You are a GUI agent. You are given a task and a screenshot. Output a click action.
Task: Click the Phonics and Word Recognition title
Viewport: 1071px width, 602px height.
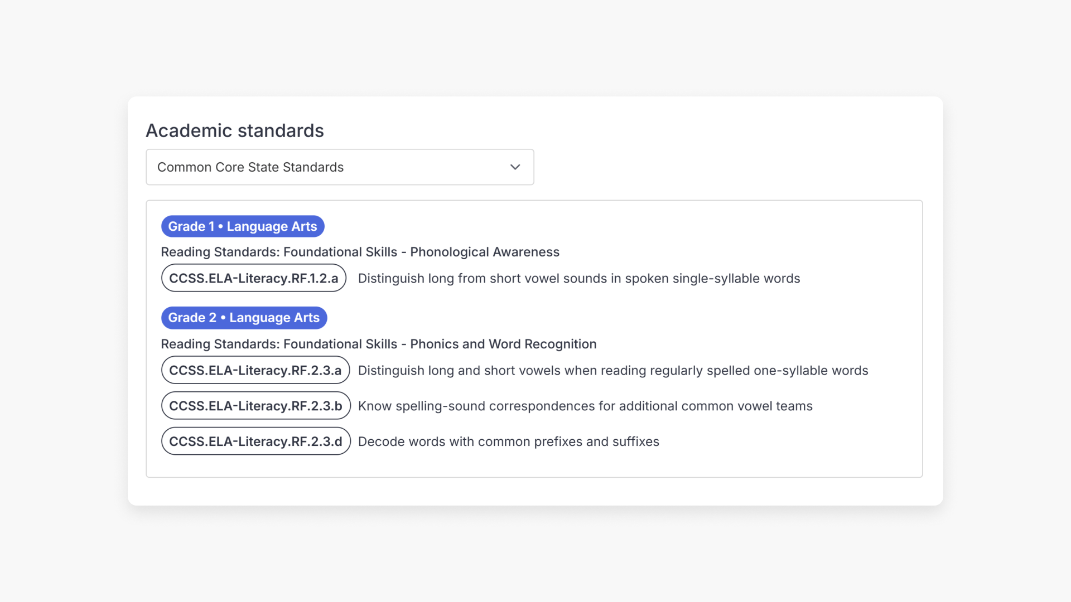tap(379, 344)
